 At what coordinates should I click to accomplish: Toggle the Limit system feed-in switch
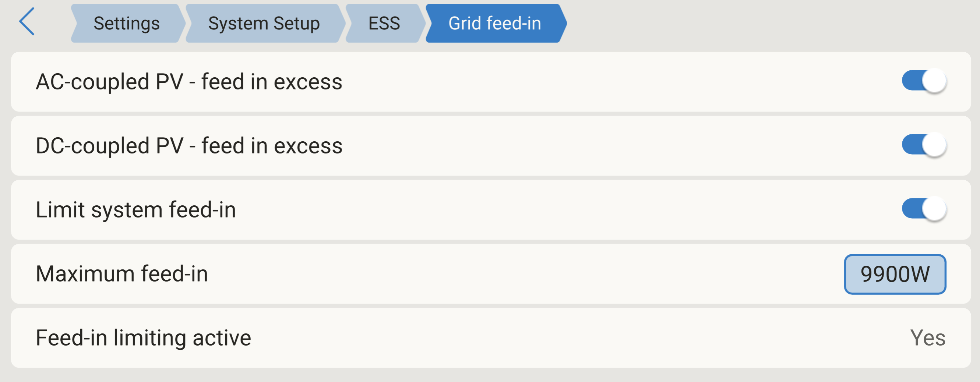(923, 209)
